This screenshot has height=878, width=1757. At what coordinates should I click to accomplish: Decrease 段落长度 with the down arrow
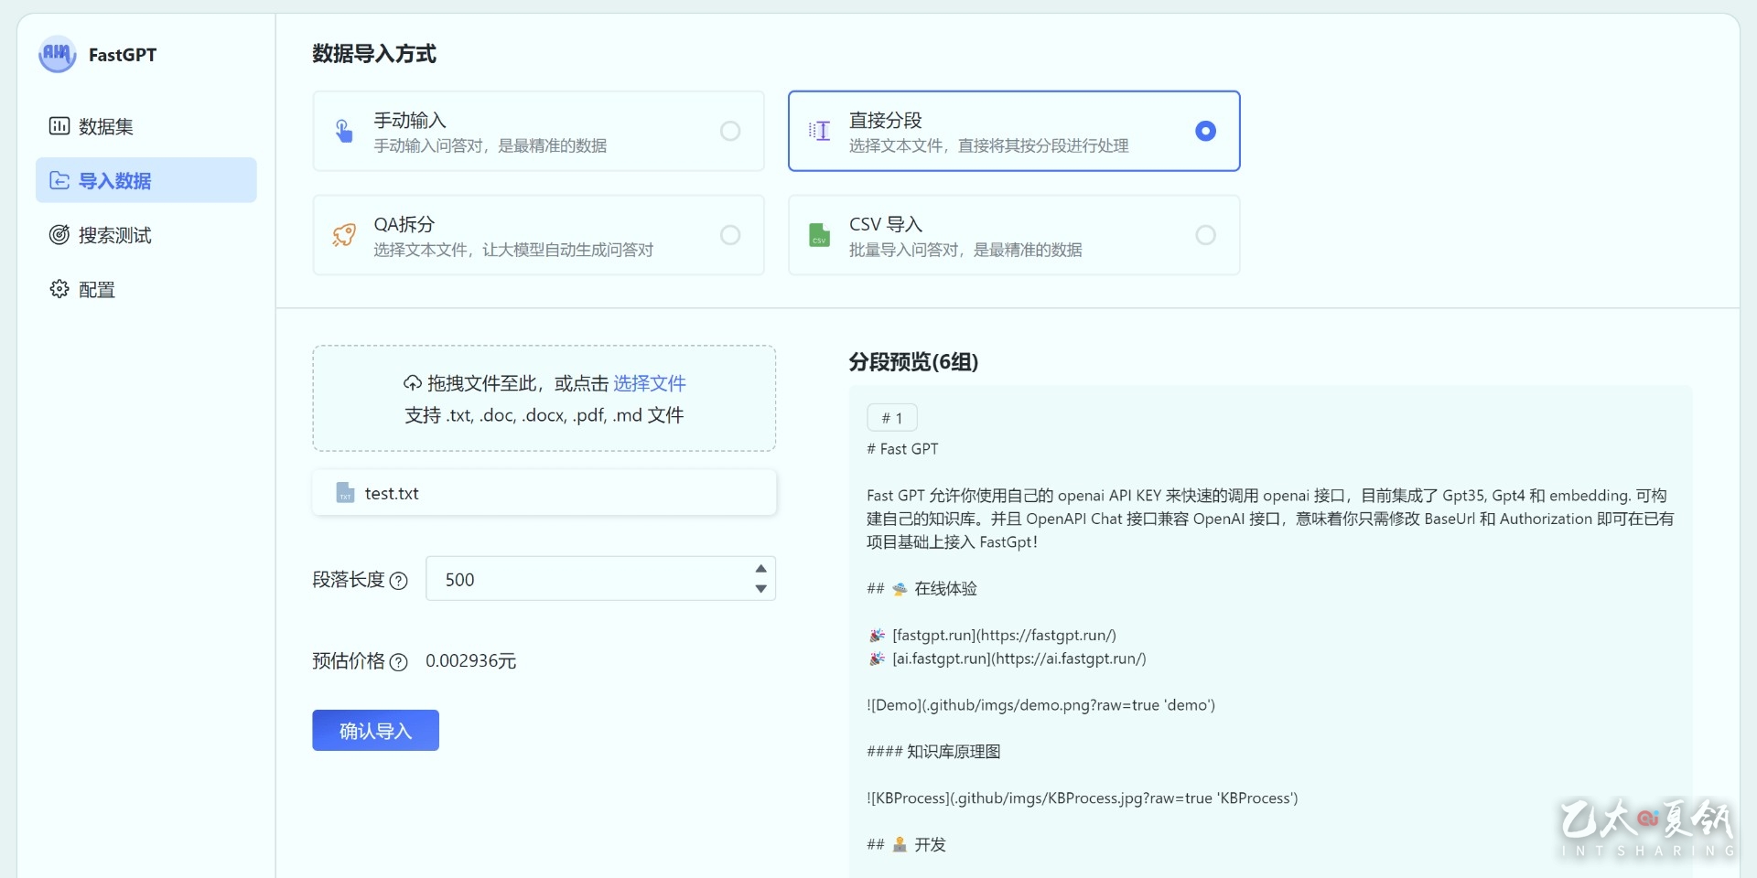(x=760, y=589)
